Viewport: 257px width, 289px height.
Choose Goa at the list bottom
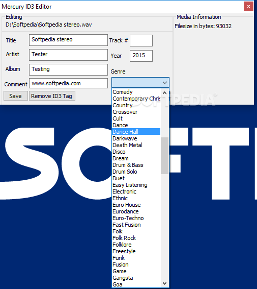pyautogui.click(x=136, y=284)
